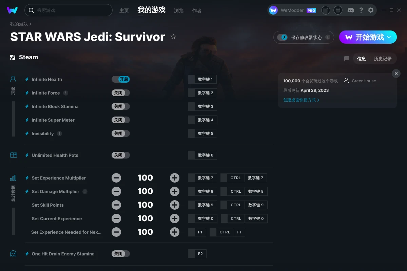Image resolution: width=407 pixels, height=271 pixels.
Task: Switch to the 历史记录 tab
Action: (383, 59)
